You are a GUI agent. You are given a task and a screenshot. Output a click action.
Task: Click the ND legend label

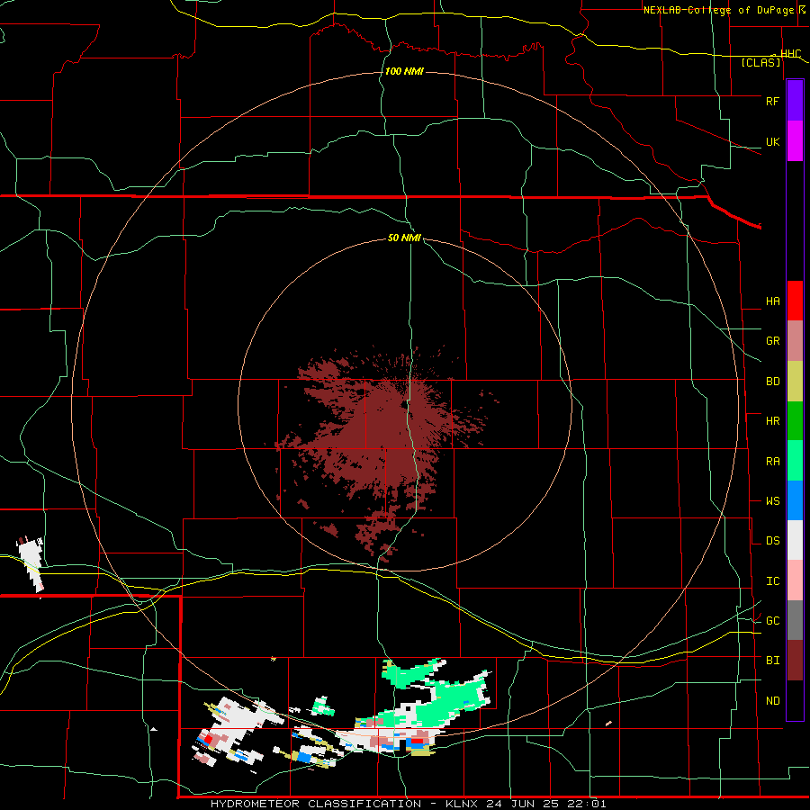(772, 700)
